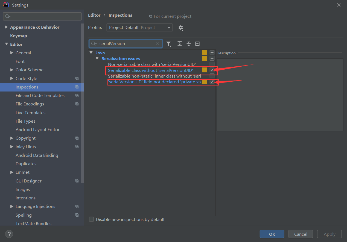The width and height of the screenshot is (347, 242).
Task: Expand the Copyright node arrow
Action: pos(12,138)
